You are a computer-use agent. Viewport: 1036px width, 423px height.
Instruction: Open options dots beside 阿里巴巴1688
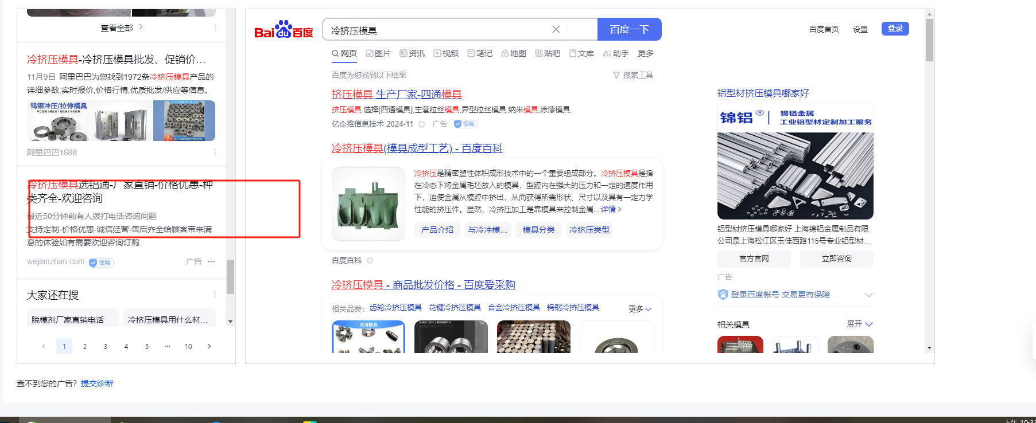pyautogui.click(x=215, y=152)
